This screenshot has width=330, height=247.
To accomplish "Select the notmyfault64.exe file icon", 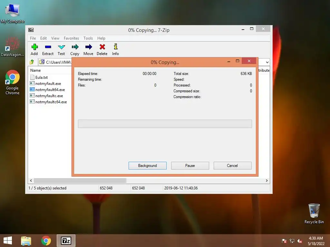I will [32, 89].
